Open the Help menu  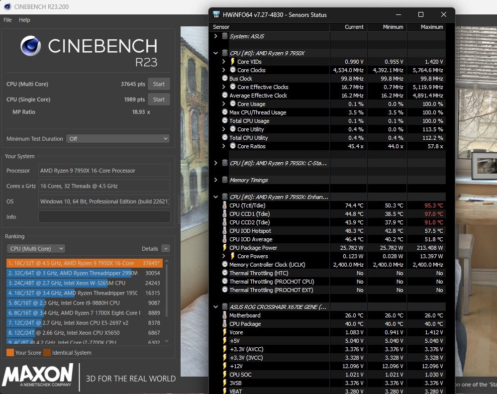pyautogui.click(x=24, y=20)
